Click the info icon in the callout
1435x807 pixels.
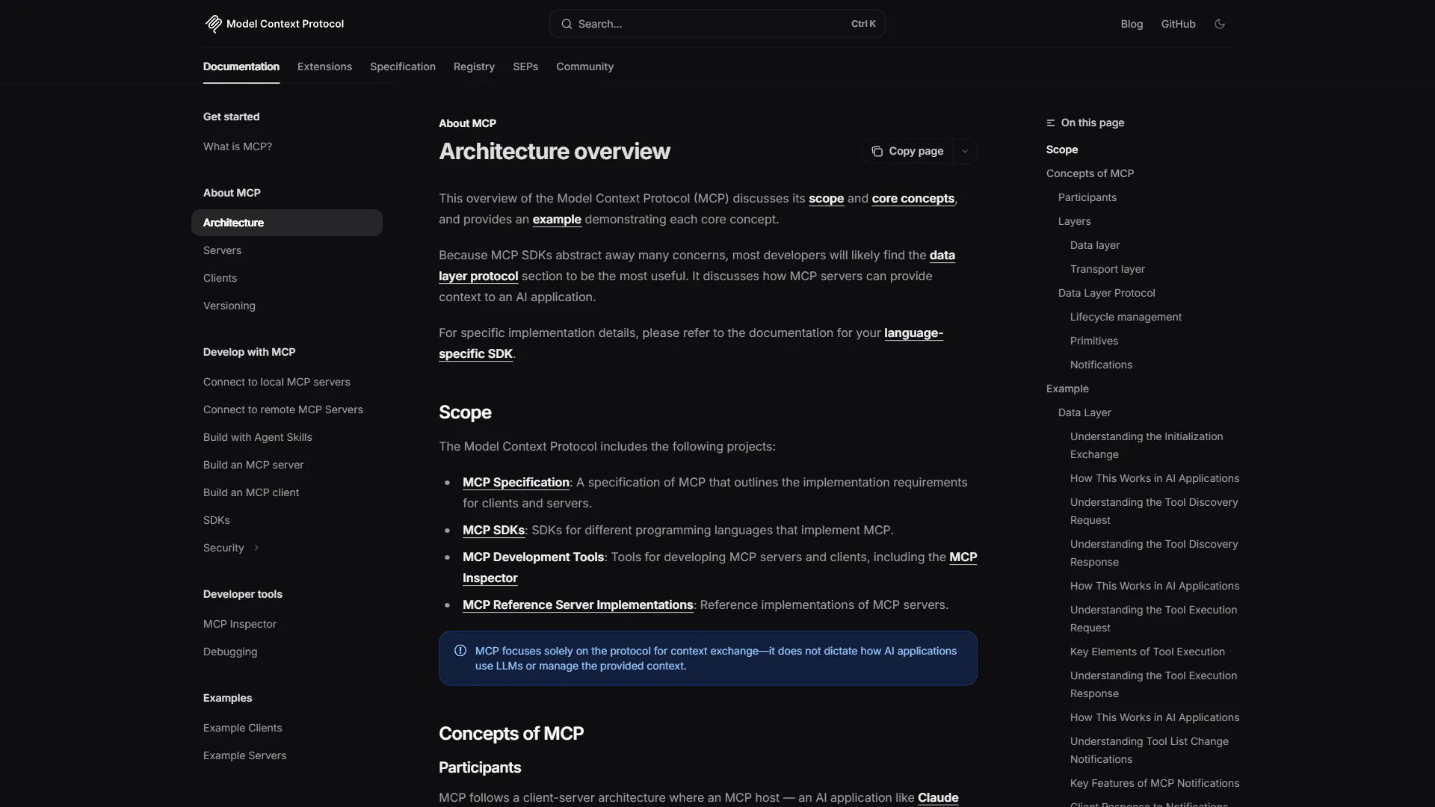tap(460, 651)
